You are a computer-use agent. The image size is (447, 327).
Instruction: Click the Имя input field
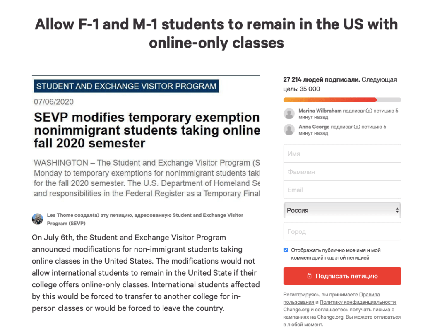(342, 153)
